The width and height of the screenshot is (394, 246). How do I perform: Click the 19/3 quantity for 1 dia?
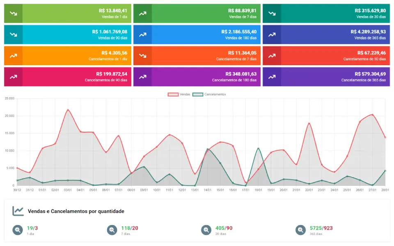coord(32,228)
